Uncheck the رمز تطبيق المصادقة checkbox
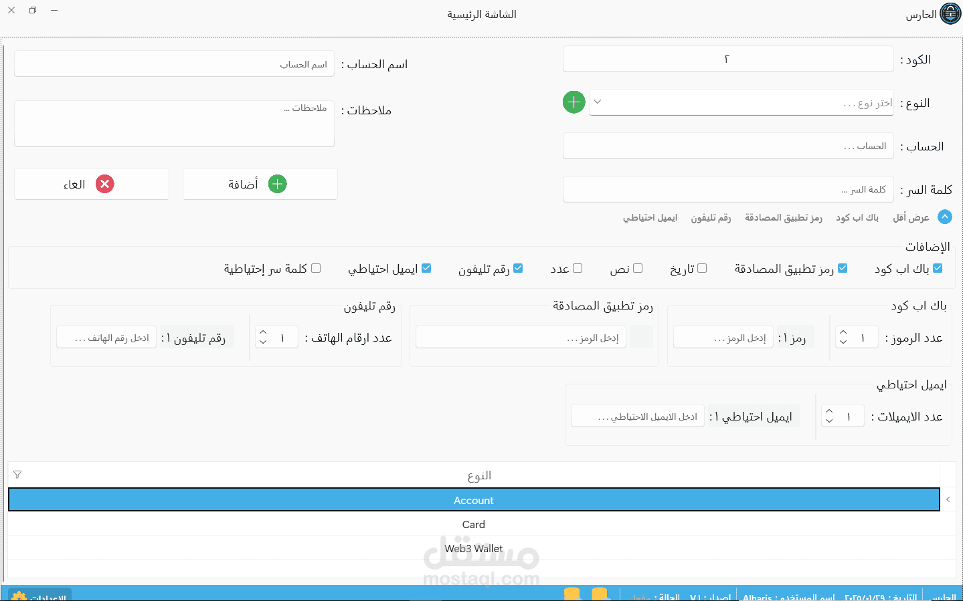The width and height of the screenshot is (963, 601). 843,268
